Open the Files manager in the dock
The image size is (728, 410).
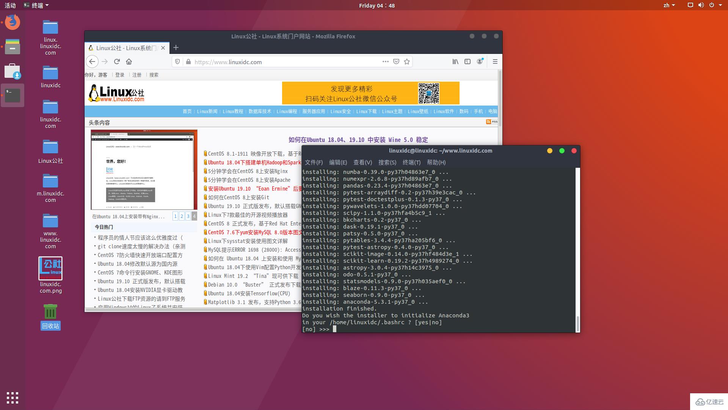pos(13,47)
